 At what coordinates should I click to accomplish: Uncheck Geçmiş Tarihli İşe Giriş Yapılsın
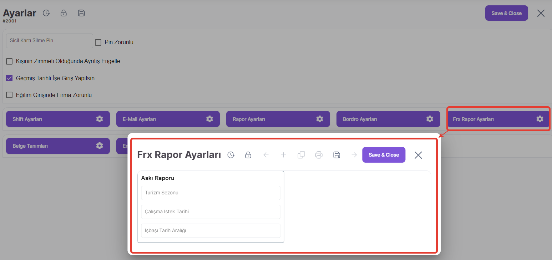[10, 78]
